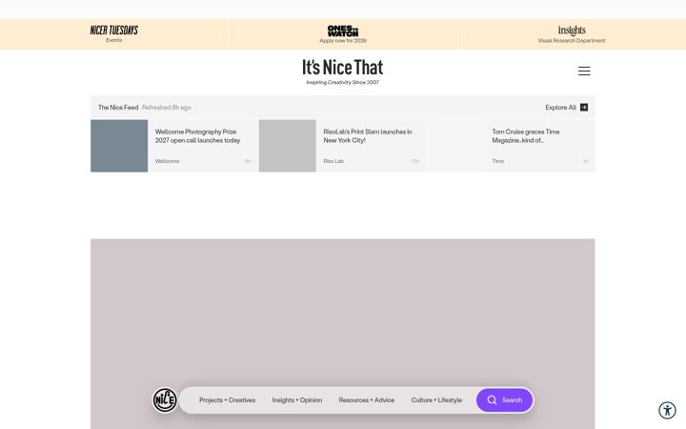Viewport: 686px width, 429px height.
Task: Click the Wellcome source label
Action: 167,161
